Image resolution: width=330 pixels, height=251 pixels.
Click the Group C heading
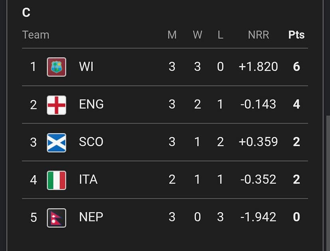pyautogui.click(x=26, y=13)
